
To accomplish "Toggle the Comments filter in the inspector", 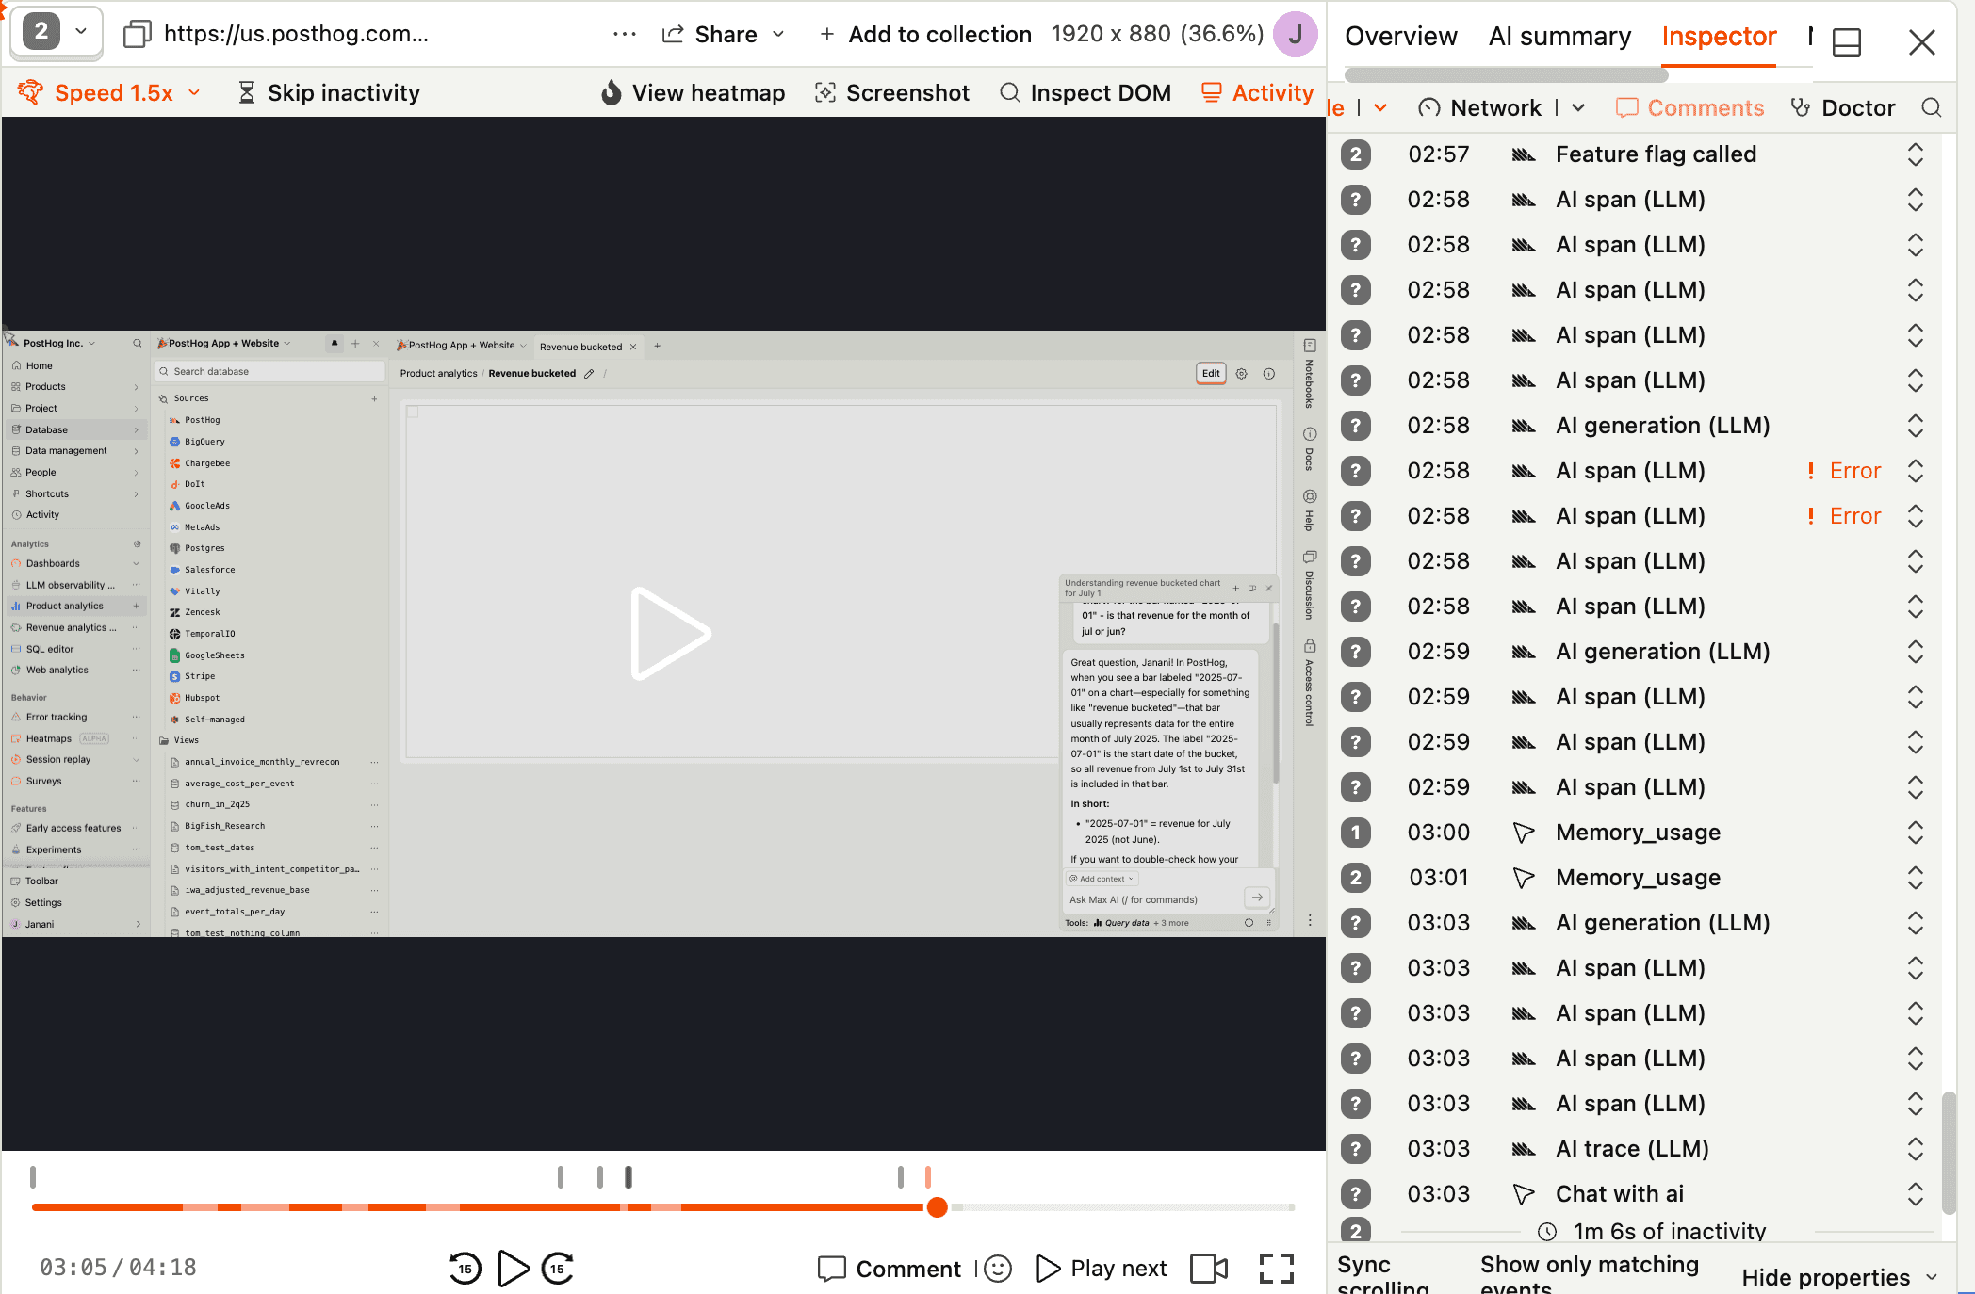I will coord(1689,107).
